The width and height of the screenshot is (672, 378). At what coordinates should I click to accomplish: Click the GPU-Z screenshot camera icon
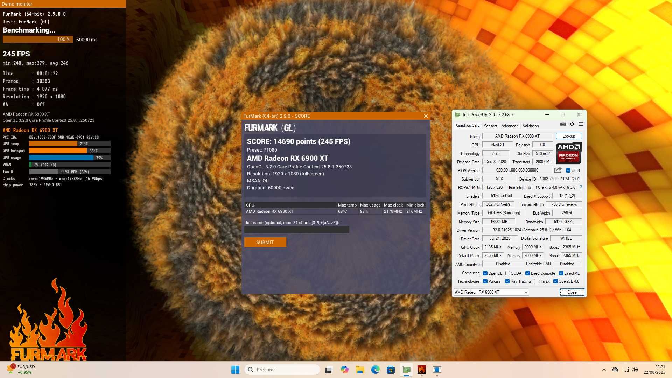[x=563, y=124]
